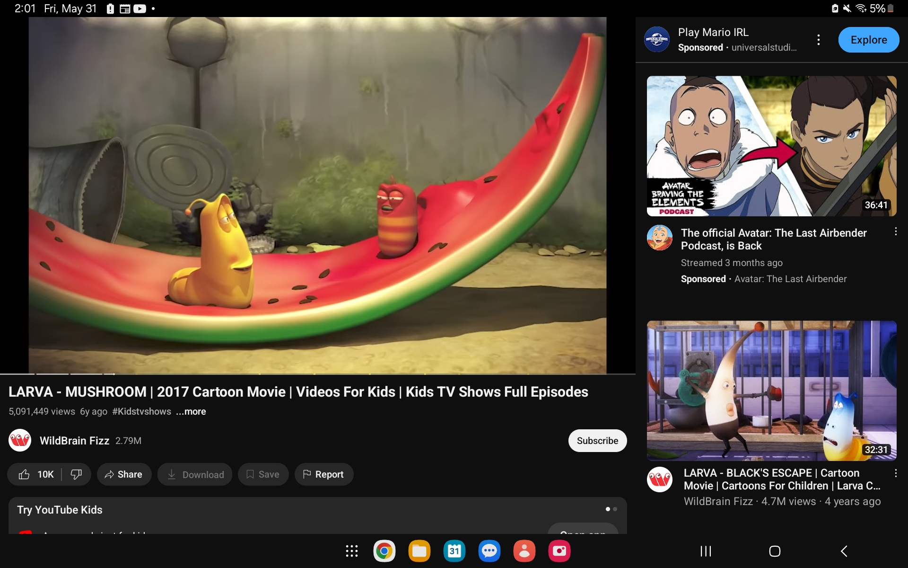Expand the description with ...more
The width and height of the screenshot is (908, 568).
tap(191, 411)
